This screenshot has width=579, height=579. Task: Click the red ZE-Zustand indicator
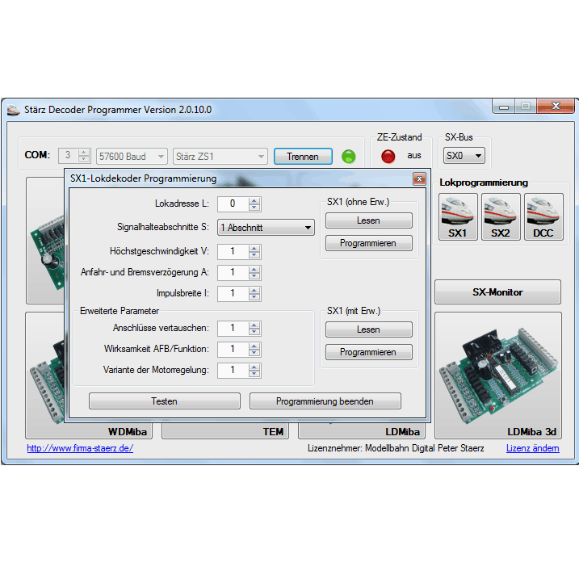[388, 156]
